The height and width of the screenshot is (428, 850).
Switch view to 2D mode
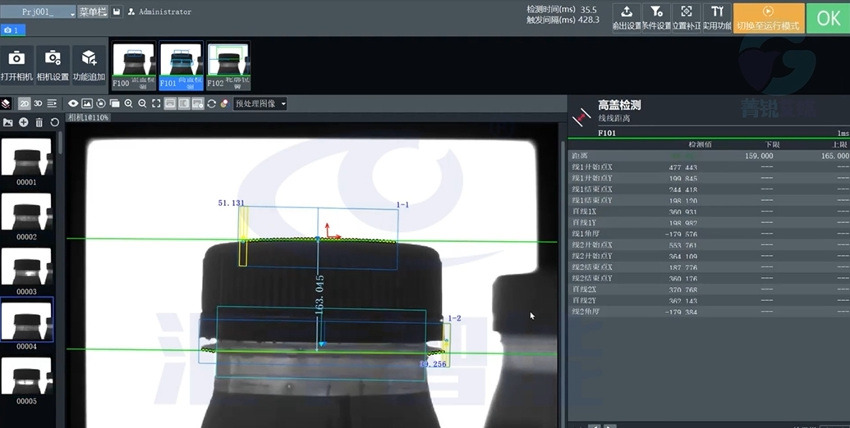click(24, 104)
